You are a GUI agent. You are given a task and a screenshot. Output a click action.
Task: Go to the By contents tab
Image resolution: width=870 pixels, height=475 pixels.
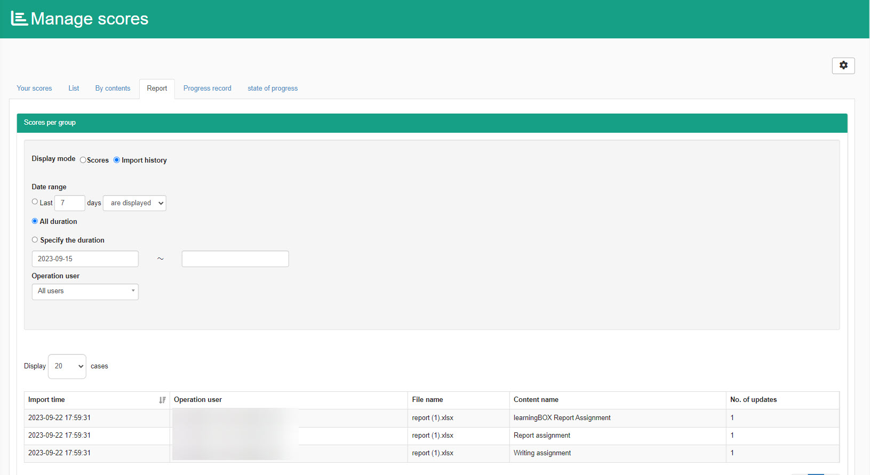113,88
